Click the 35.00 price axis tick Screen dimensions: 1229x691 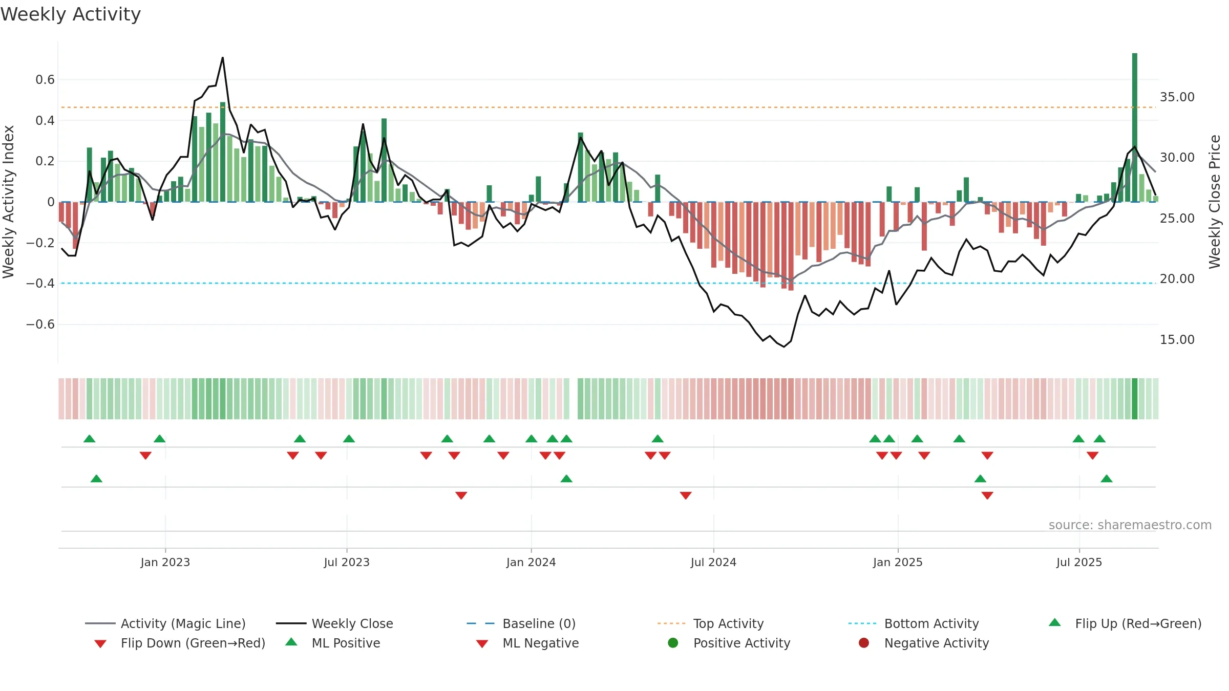pyautogui.click(x=1177, y=97)
